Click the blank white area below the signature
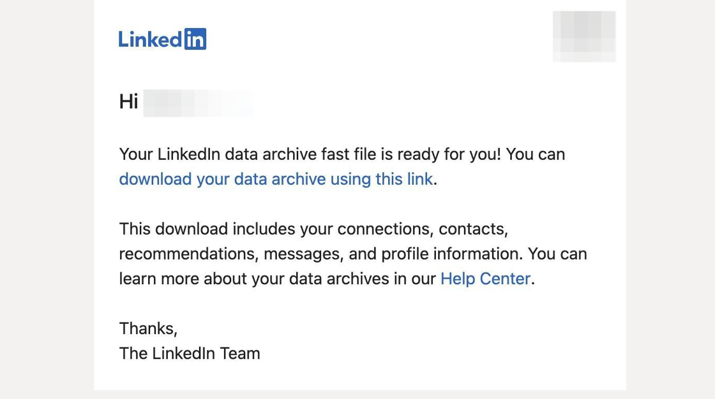The image size is (715, 399). point(360,377)
